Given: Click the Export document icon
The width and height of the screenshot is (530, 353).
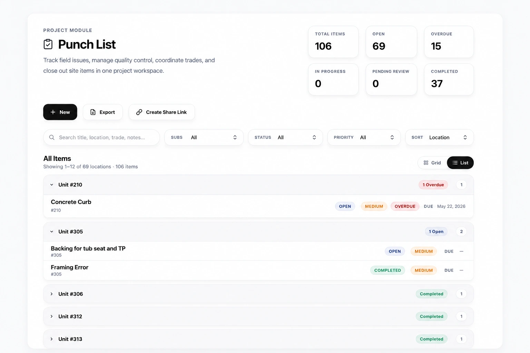Looking at the screenshot, I should click(x=93, y=112).
